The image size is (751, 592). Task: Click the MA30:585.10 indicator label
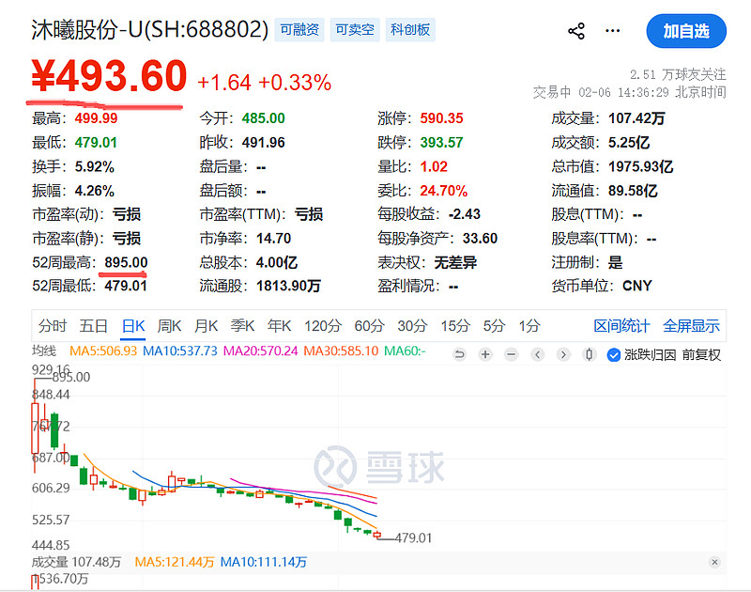coord(341,351)
